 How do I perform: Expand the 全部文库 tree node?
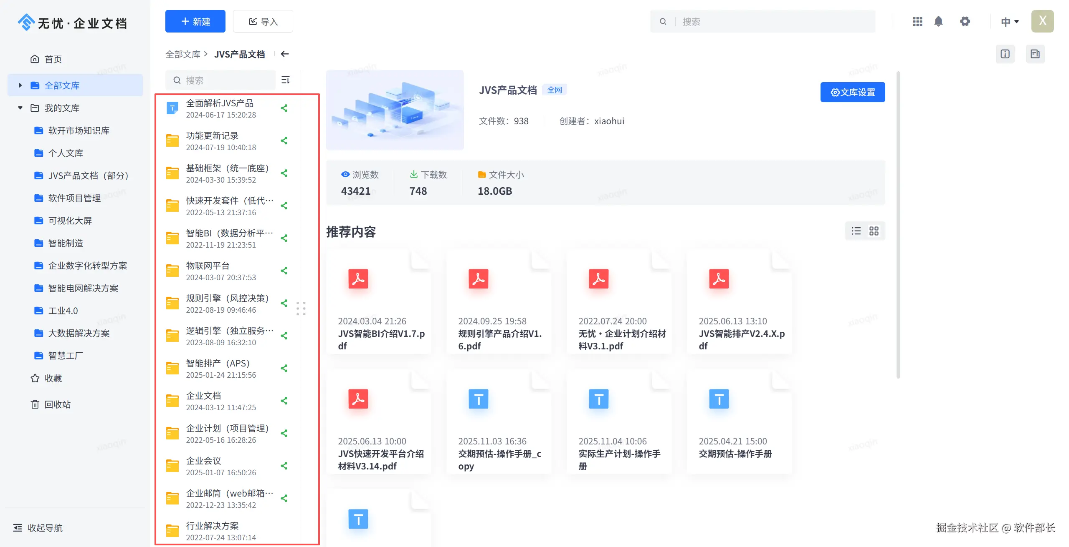click(20, 85)
